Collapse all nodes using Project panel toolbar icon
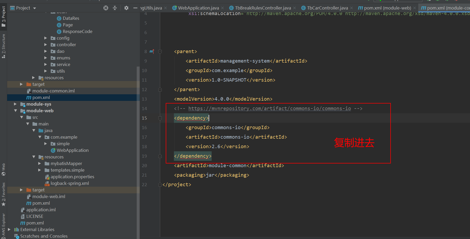 (x=115, y=8)
